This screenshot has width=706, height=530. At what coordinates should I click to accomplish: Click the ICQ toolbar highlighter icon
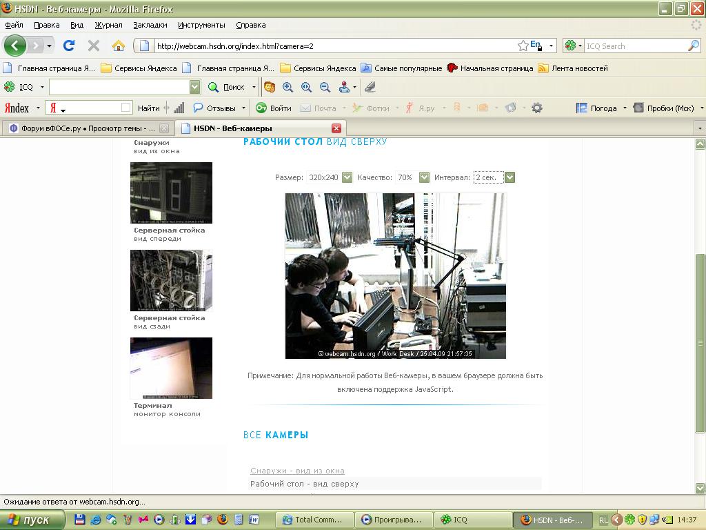point(370,87)
